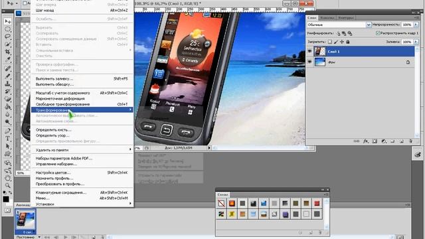The height and width of the screenshot is (239, 425).
Task: Select the Hand tool
Action: click(x=7, y=178)
